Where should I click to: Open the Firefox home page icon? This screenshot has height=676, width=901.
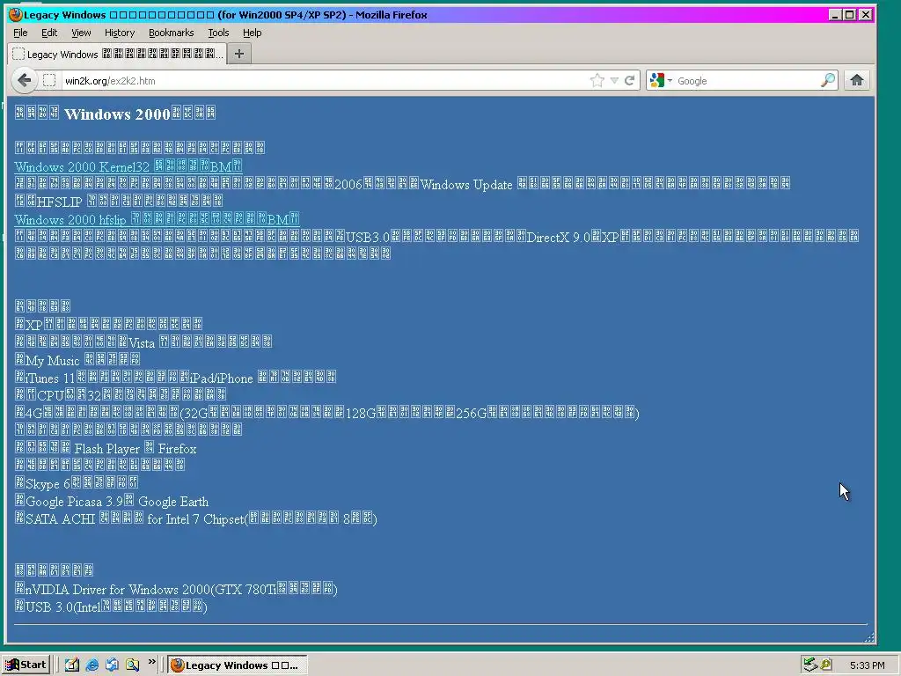[857, 80]
